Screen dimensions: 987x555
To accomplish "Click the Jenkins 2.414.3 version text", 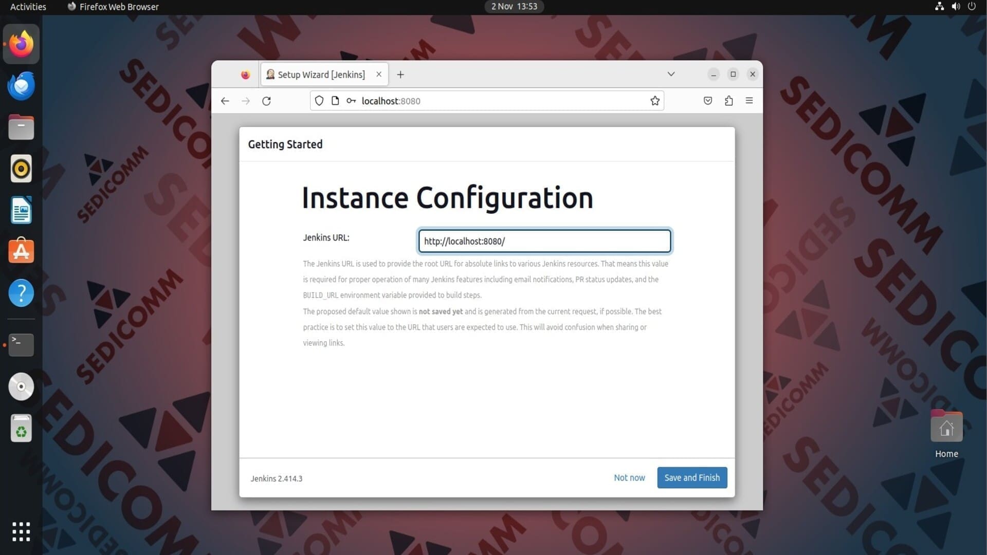I will tap(277, 478).
